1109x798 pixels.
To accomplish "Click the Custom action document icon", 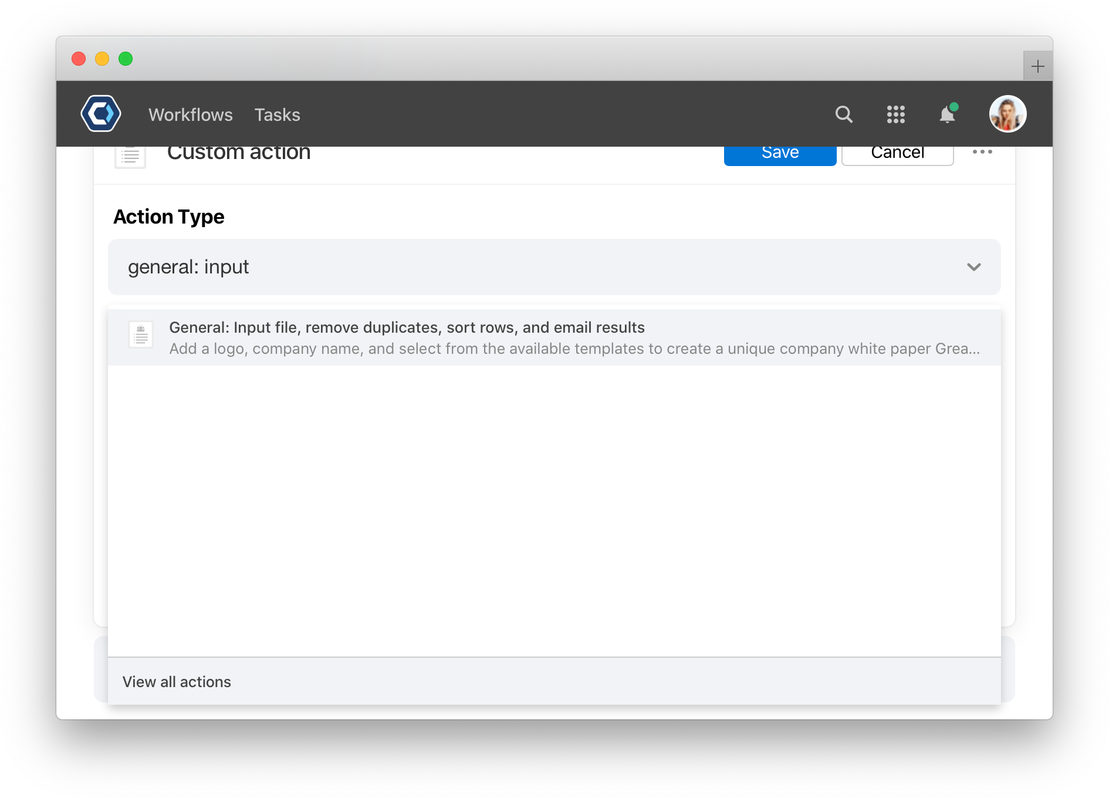I will [x=130, y=157].
